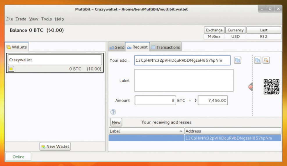Click the QR code image
287x166 pixels.
(x=271, y=87)
